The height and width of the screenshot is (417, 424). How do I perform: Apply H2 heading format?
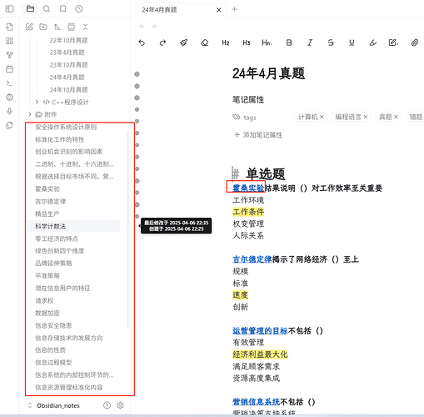pyautogui.click(x=226, y=43)
